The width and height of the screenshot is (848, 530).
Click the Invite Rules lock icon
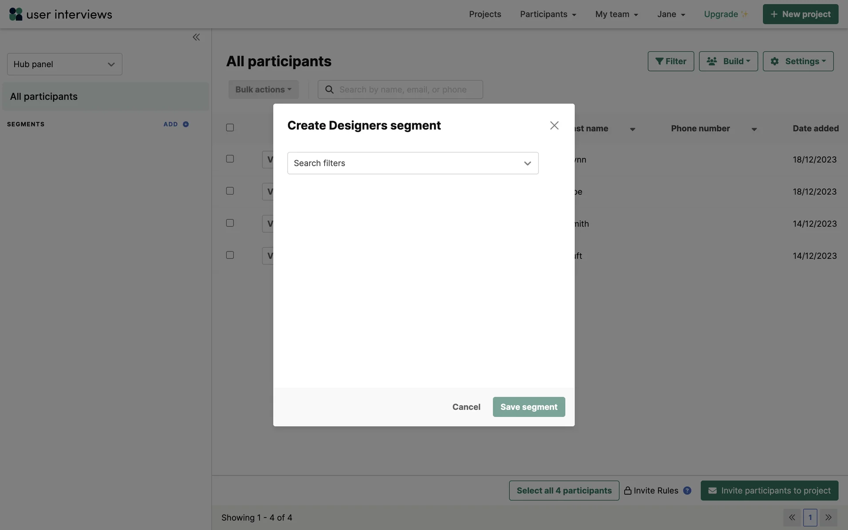click(x=628, y=491)
